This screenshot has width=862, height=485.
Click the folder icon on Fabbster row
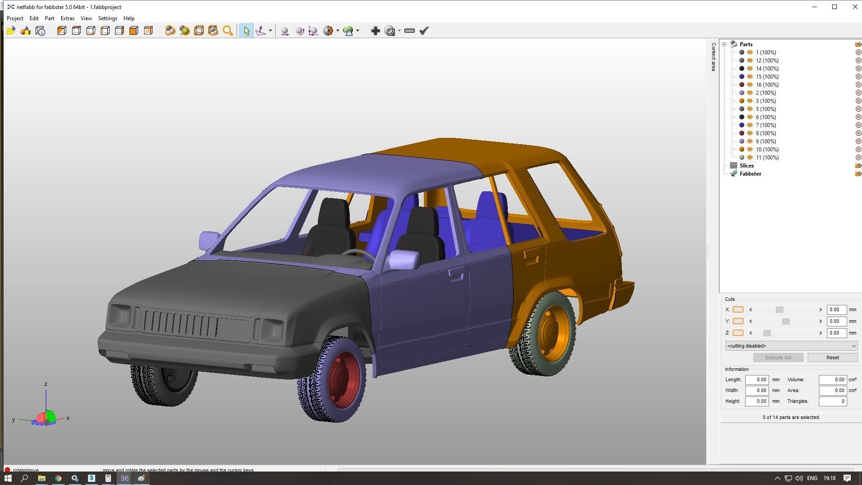(x=858, y=174)
